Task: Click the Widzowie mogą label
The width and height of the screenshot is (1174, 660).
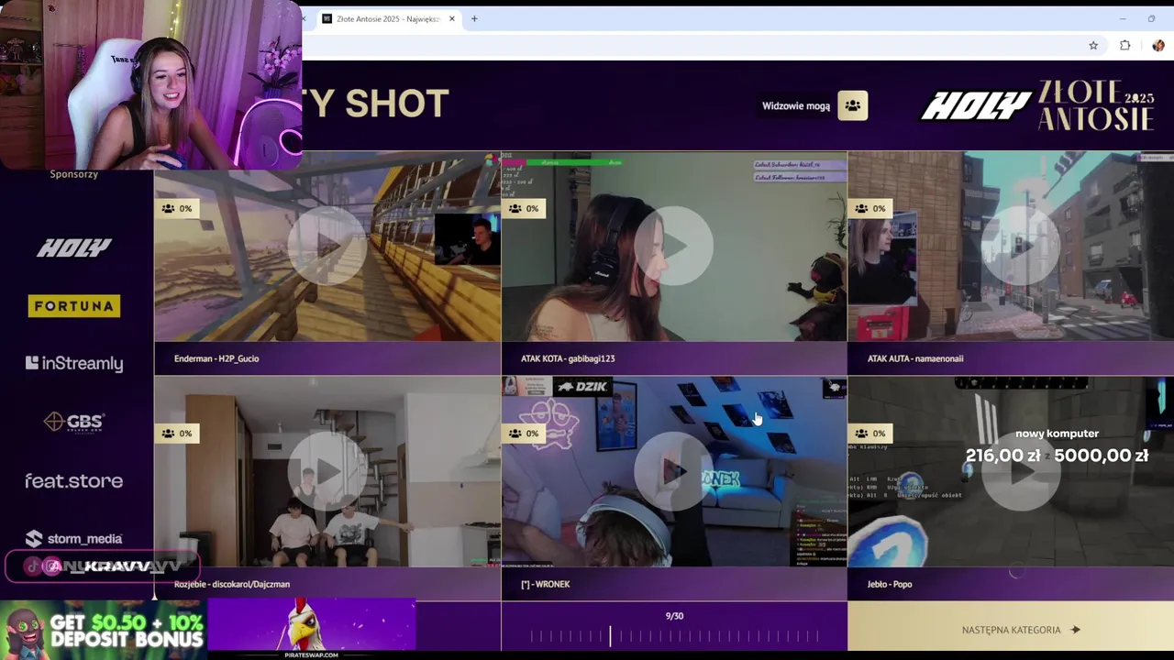Action: click(796, 105)
